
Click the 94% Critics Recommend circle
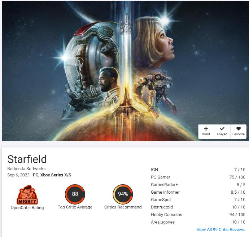[123, 194]
